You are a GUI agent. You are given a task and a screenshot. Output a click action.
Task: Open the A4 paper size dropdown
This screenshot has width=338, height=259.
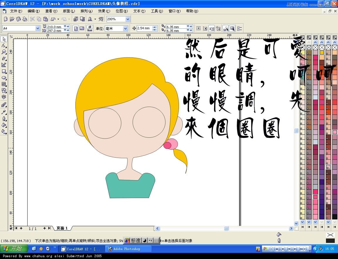pos(38,28)
